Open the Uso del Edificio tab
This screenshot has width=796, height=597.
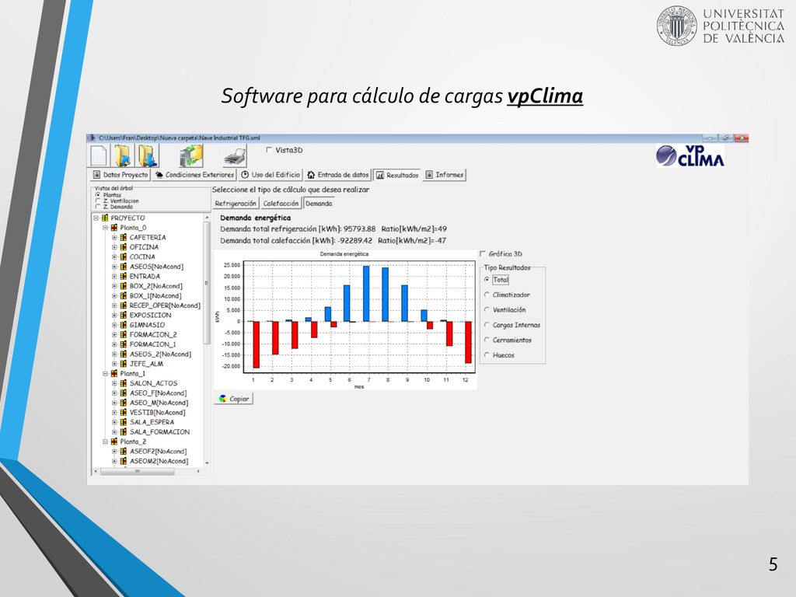pos(271,175)
